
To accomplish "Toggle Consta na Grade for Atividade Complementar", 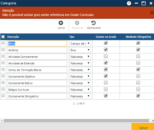I will [106, 56].
